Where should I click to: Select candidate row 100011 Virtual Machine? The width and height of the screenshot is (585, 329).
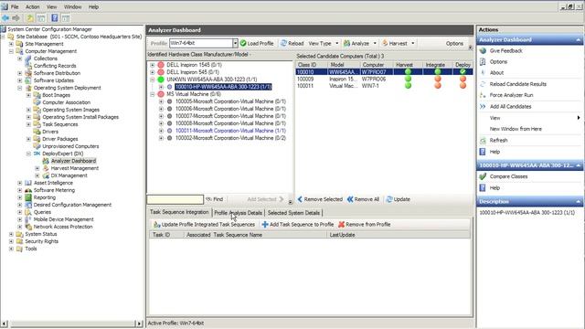pos(384,86)
